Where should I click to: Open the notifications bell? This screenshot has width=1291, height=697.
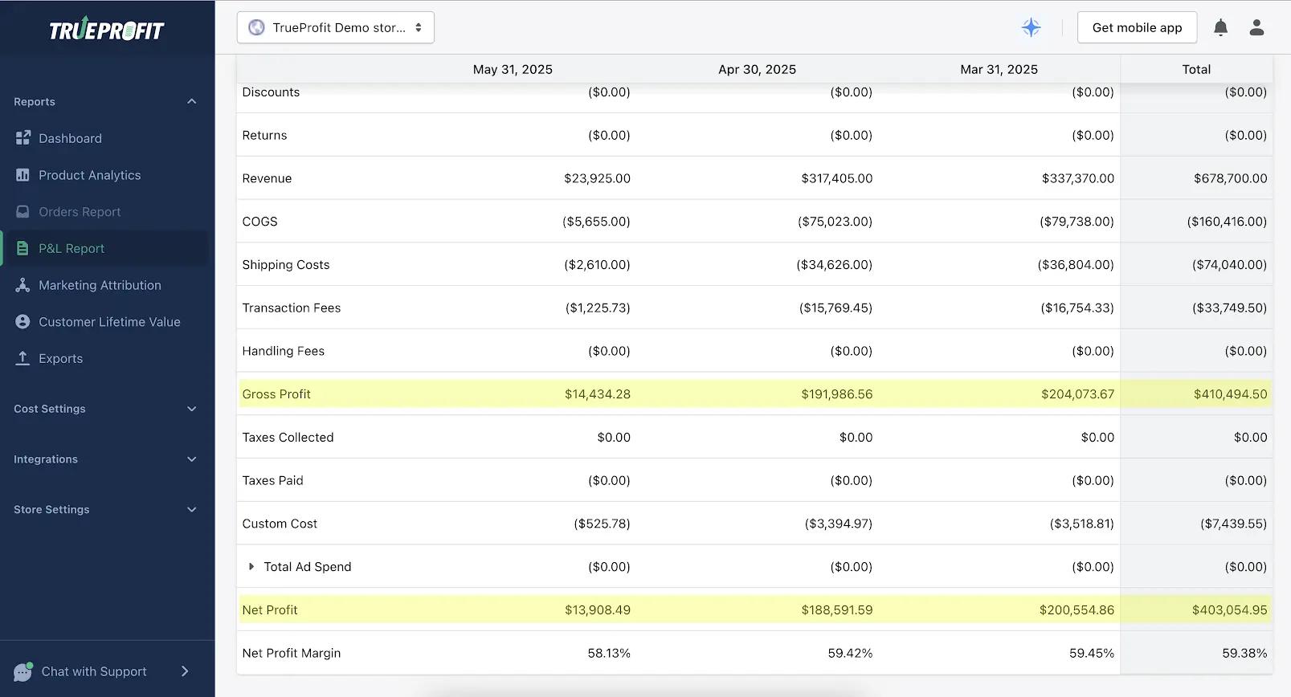[1220, 27]
